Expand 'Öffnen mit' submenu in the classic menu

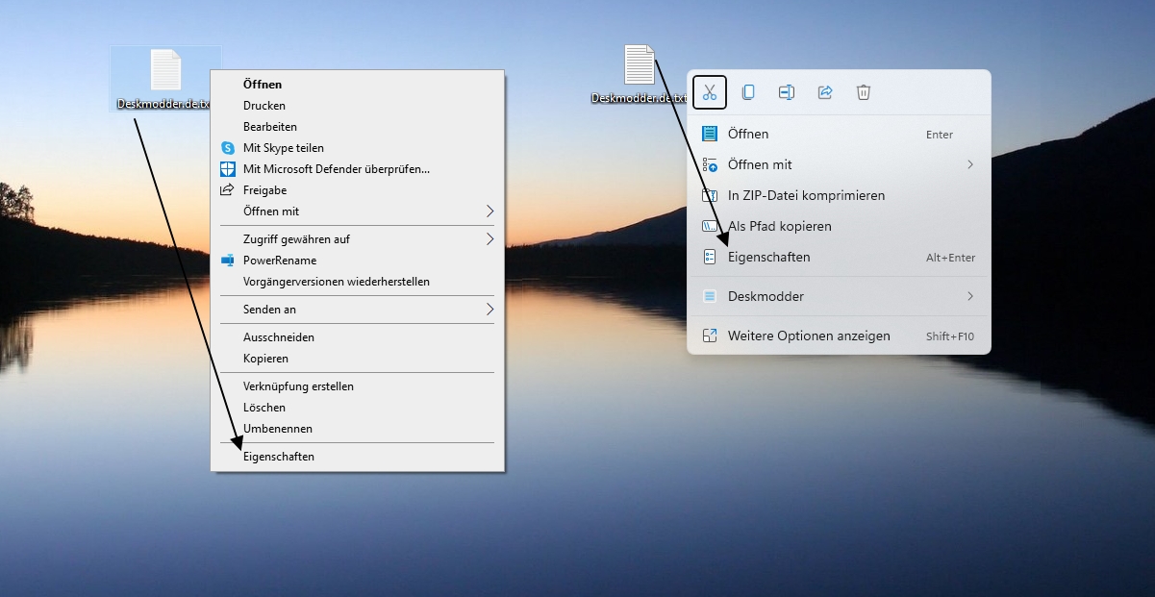[x=271, y=211]
